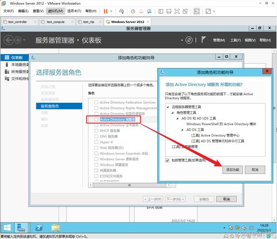
Task: Select 文件和存储服务 in the sidebar
Action: pos(15,79)
